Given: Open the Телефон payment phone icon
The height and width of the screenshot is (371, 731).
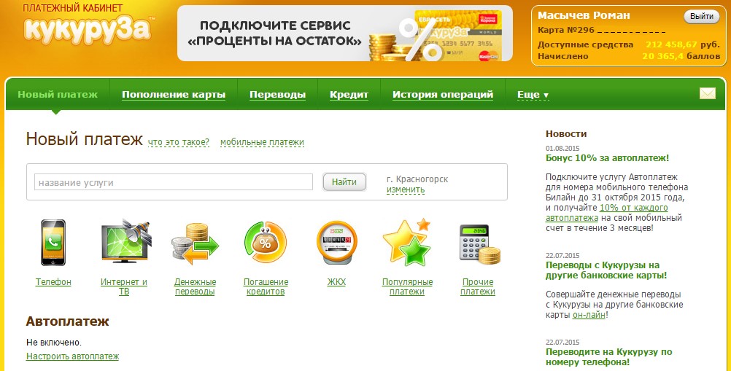Looking at the screenshot, I should click(x=53, y=243).
